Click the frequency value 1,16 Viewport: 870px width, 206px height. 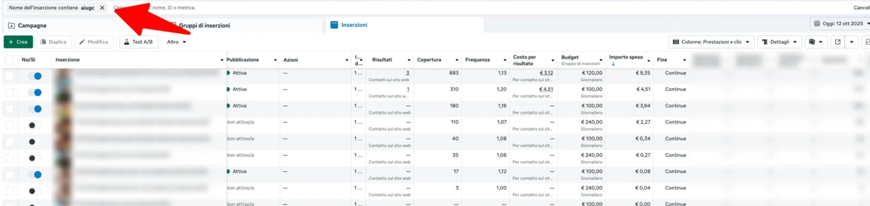point(502,106)
